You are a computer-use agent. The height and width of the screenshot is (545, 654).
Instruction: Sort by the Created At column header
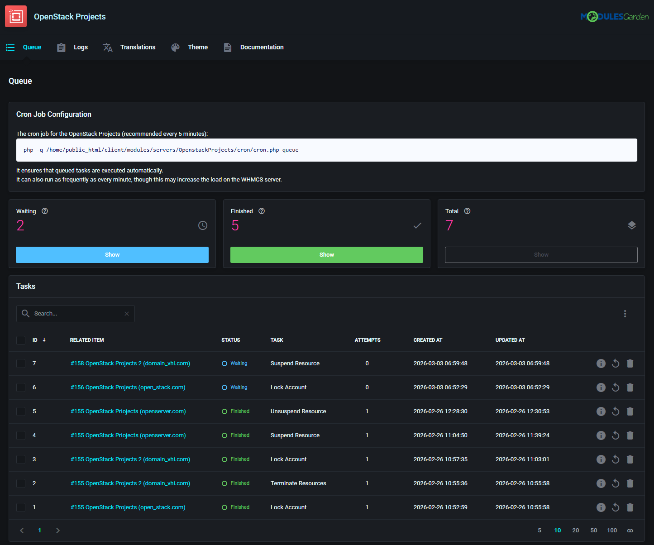pos(428,340)
